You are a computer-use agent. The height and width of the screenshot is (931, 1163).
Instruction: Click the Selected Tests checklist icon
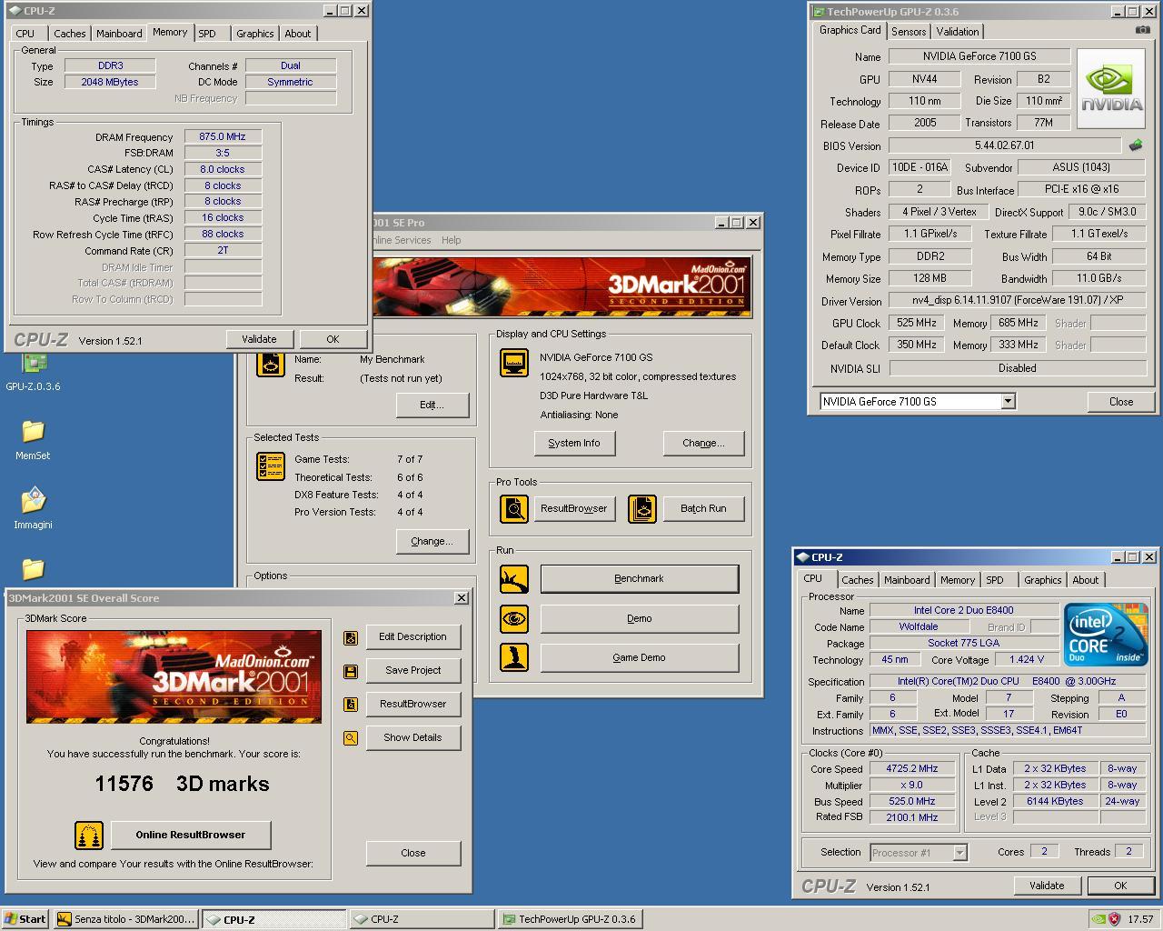coord(271,466)
